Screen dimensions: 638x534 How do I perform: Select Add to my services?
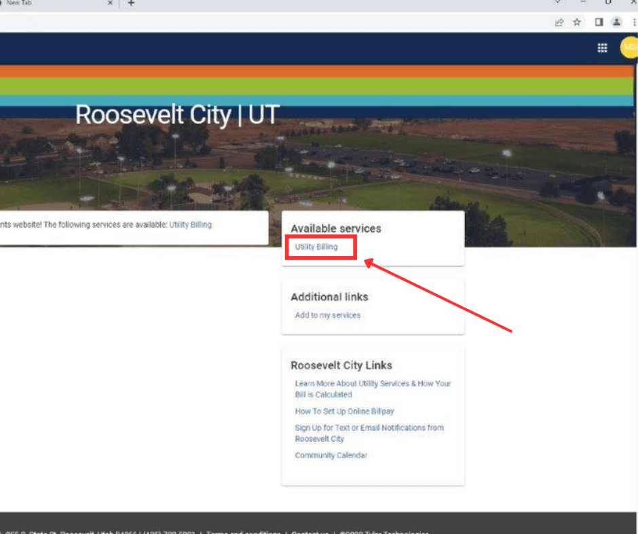point(327,315)
